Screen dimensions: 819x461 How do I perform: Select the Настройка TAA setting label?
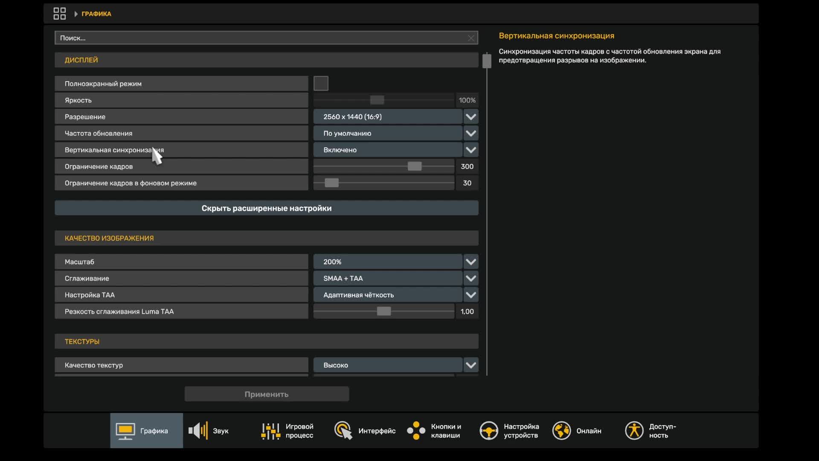(x=90, y=295)
